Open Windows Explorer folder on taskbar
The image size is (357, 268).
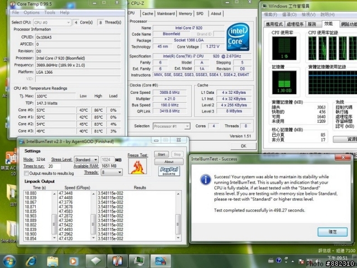pos(52,261)
